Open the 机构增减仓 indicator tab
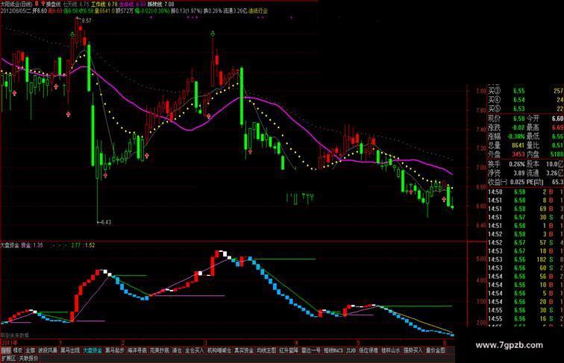564x363 pixels. click(219, 350)
